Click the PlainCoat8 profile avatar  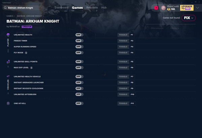pyautogui.click(x=163, y=8)
